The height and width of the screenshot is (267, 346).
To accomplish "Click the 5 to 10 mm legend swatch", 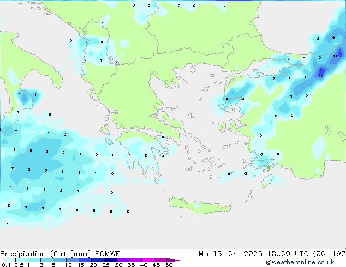I will [59, 260].
